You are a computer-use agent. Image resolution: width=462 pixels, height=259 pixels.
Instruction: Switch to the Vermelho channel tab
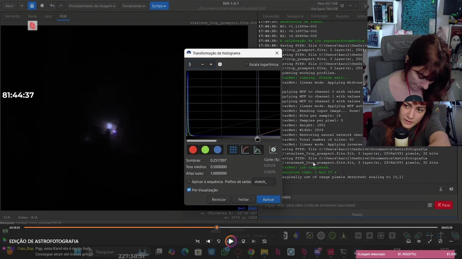click(13, 16)
